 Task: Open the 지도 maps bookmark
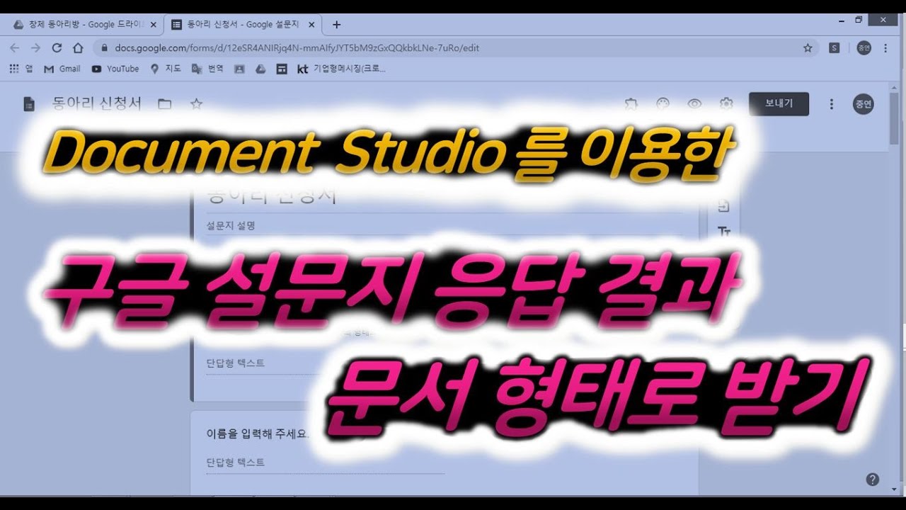point(166,69)
